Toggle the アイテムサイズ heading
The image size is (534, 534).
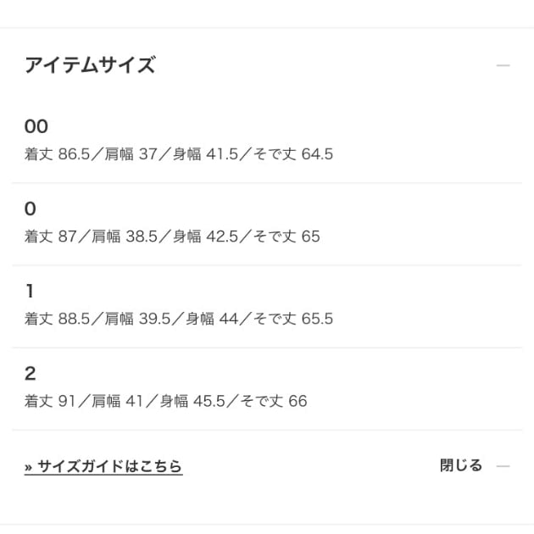(x=90, y=64)
